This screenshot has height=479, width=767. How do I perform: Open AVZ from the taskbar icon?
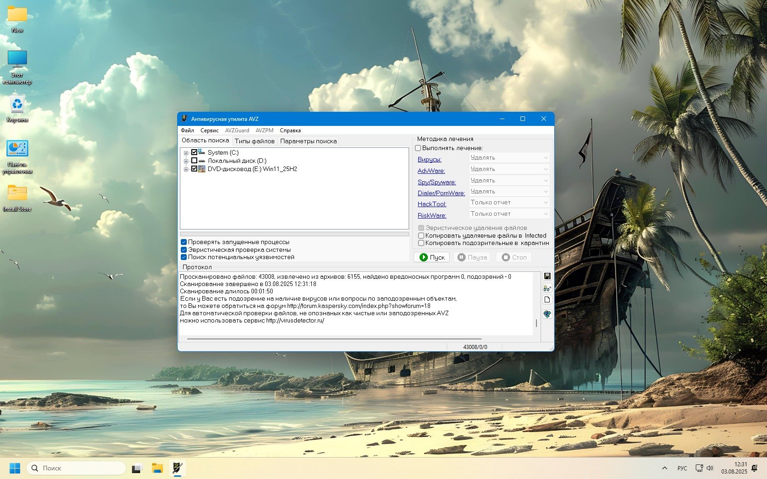[177, 468]
